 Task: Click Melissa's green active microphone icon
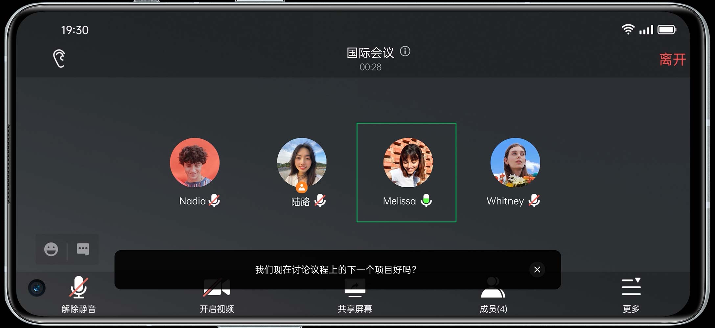(x=426, y=200)
